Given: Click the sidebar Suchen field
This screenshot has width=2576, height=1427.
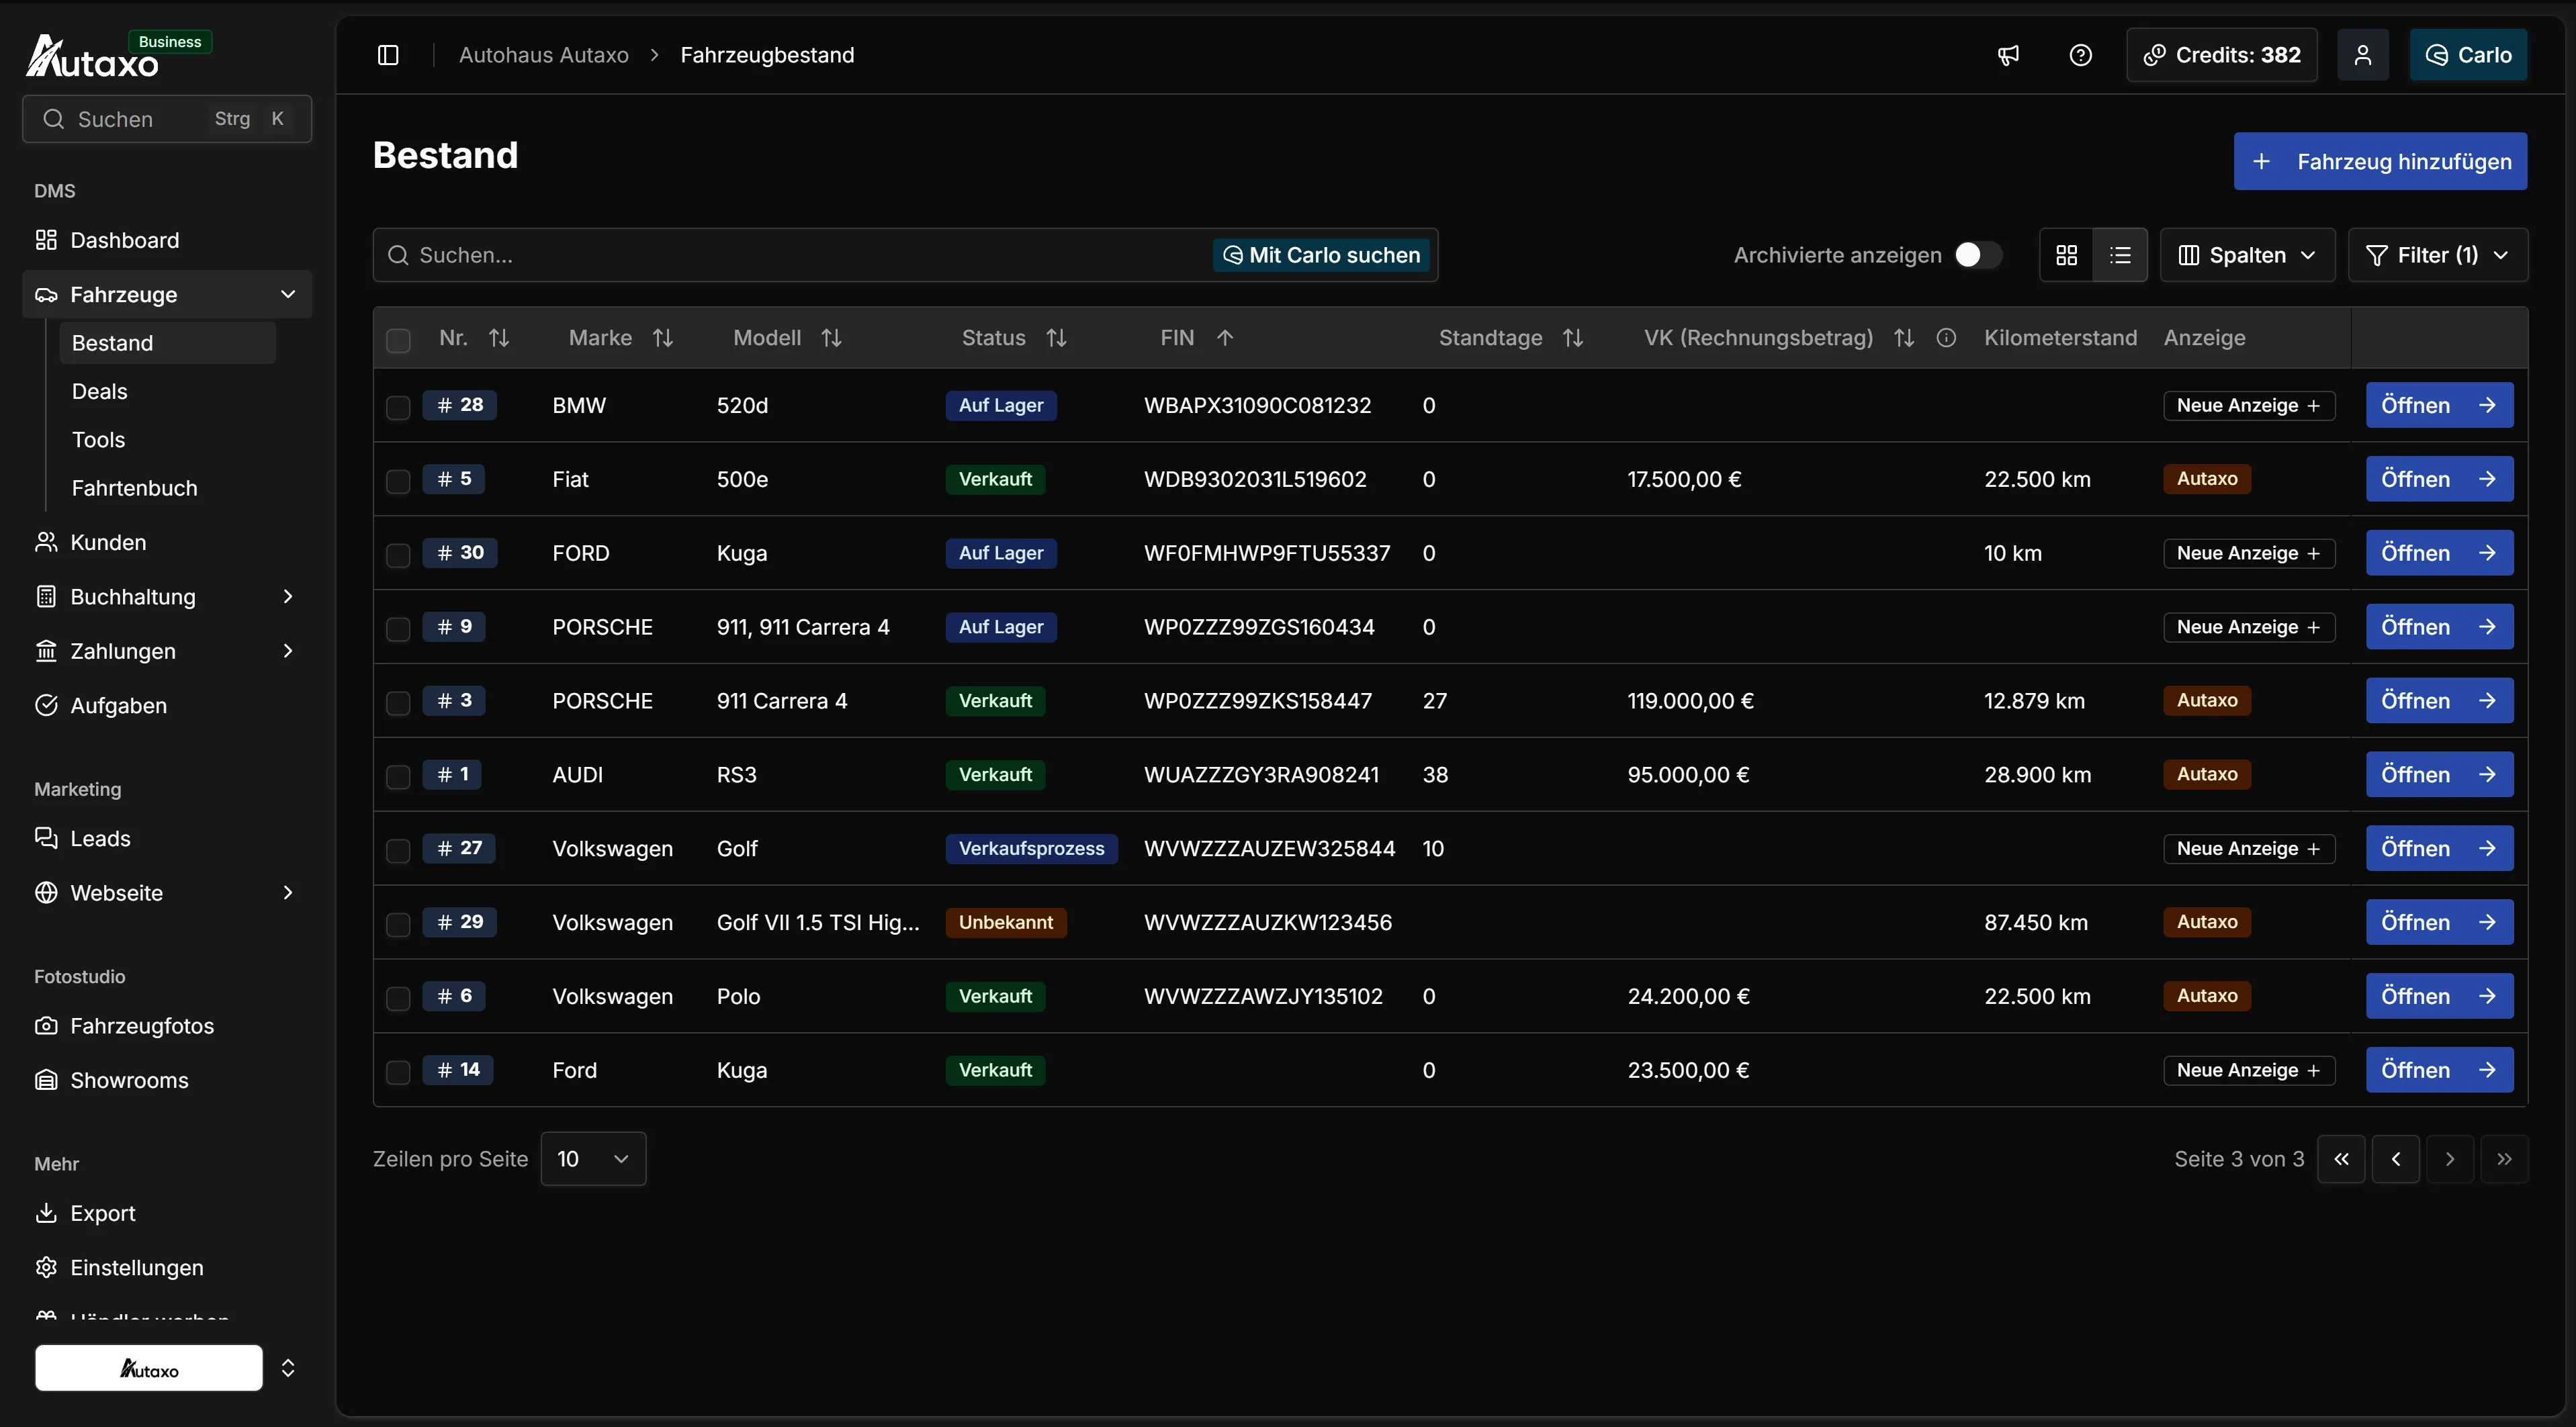Looking at the screenshot, I should 167,119.
